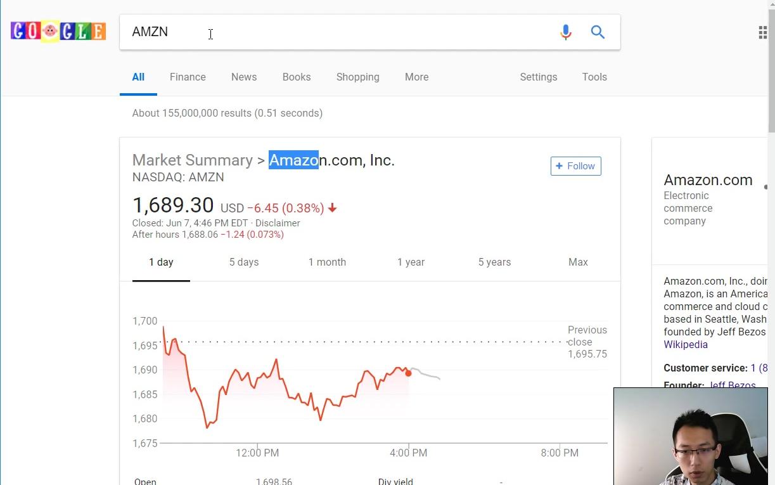Click the plus Follow button for AMZN
Viewport: 775px width, 485px height.
pyautogui.click(x=575, y=166)
